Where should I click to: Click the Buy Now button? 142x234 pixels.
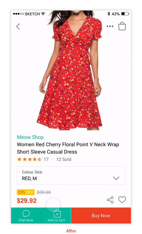[101, 215]
